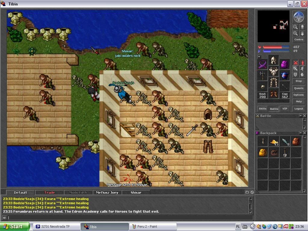Click the chat message input field

130,218
